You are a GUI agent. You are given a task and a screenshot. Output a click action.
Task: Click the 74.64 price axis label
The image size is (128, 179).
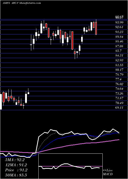click(119, 89)
